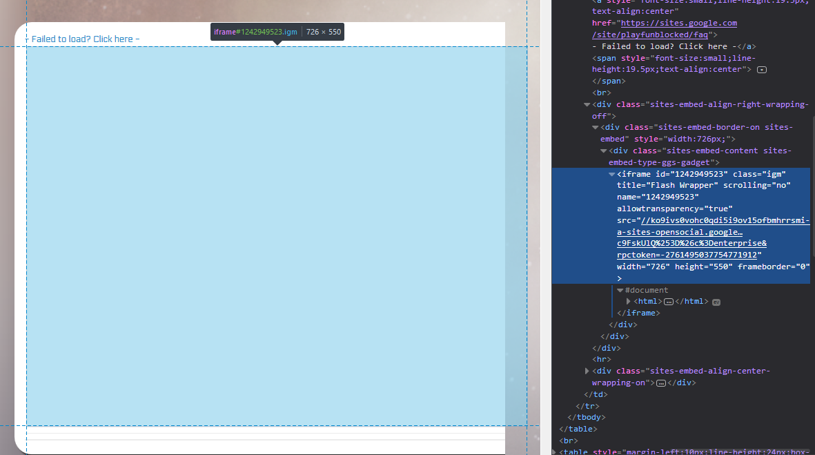The height and width of the screenshot is (455, 815).
Task: Open the ev event listener badge beside html
Action: coord(716,302)
